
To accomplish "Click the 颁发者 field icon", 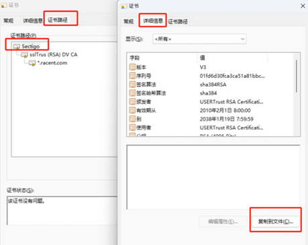I will coord(132,102).
